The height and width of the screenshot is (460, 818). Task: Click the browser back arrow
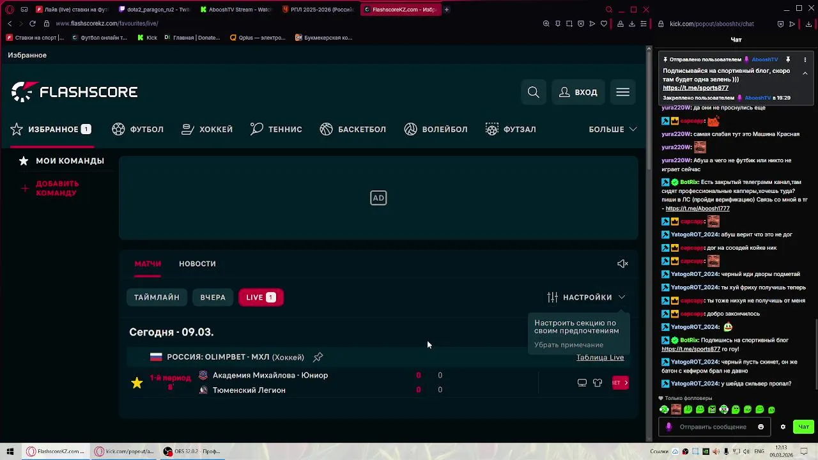(10, 24)
